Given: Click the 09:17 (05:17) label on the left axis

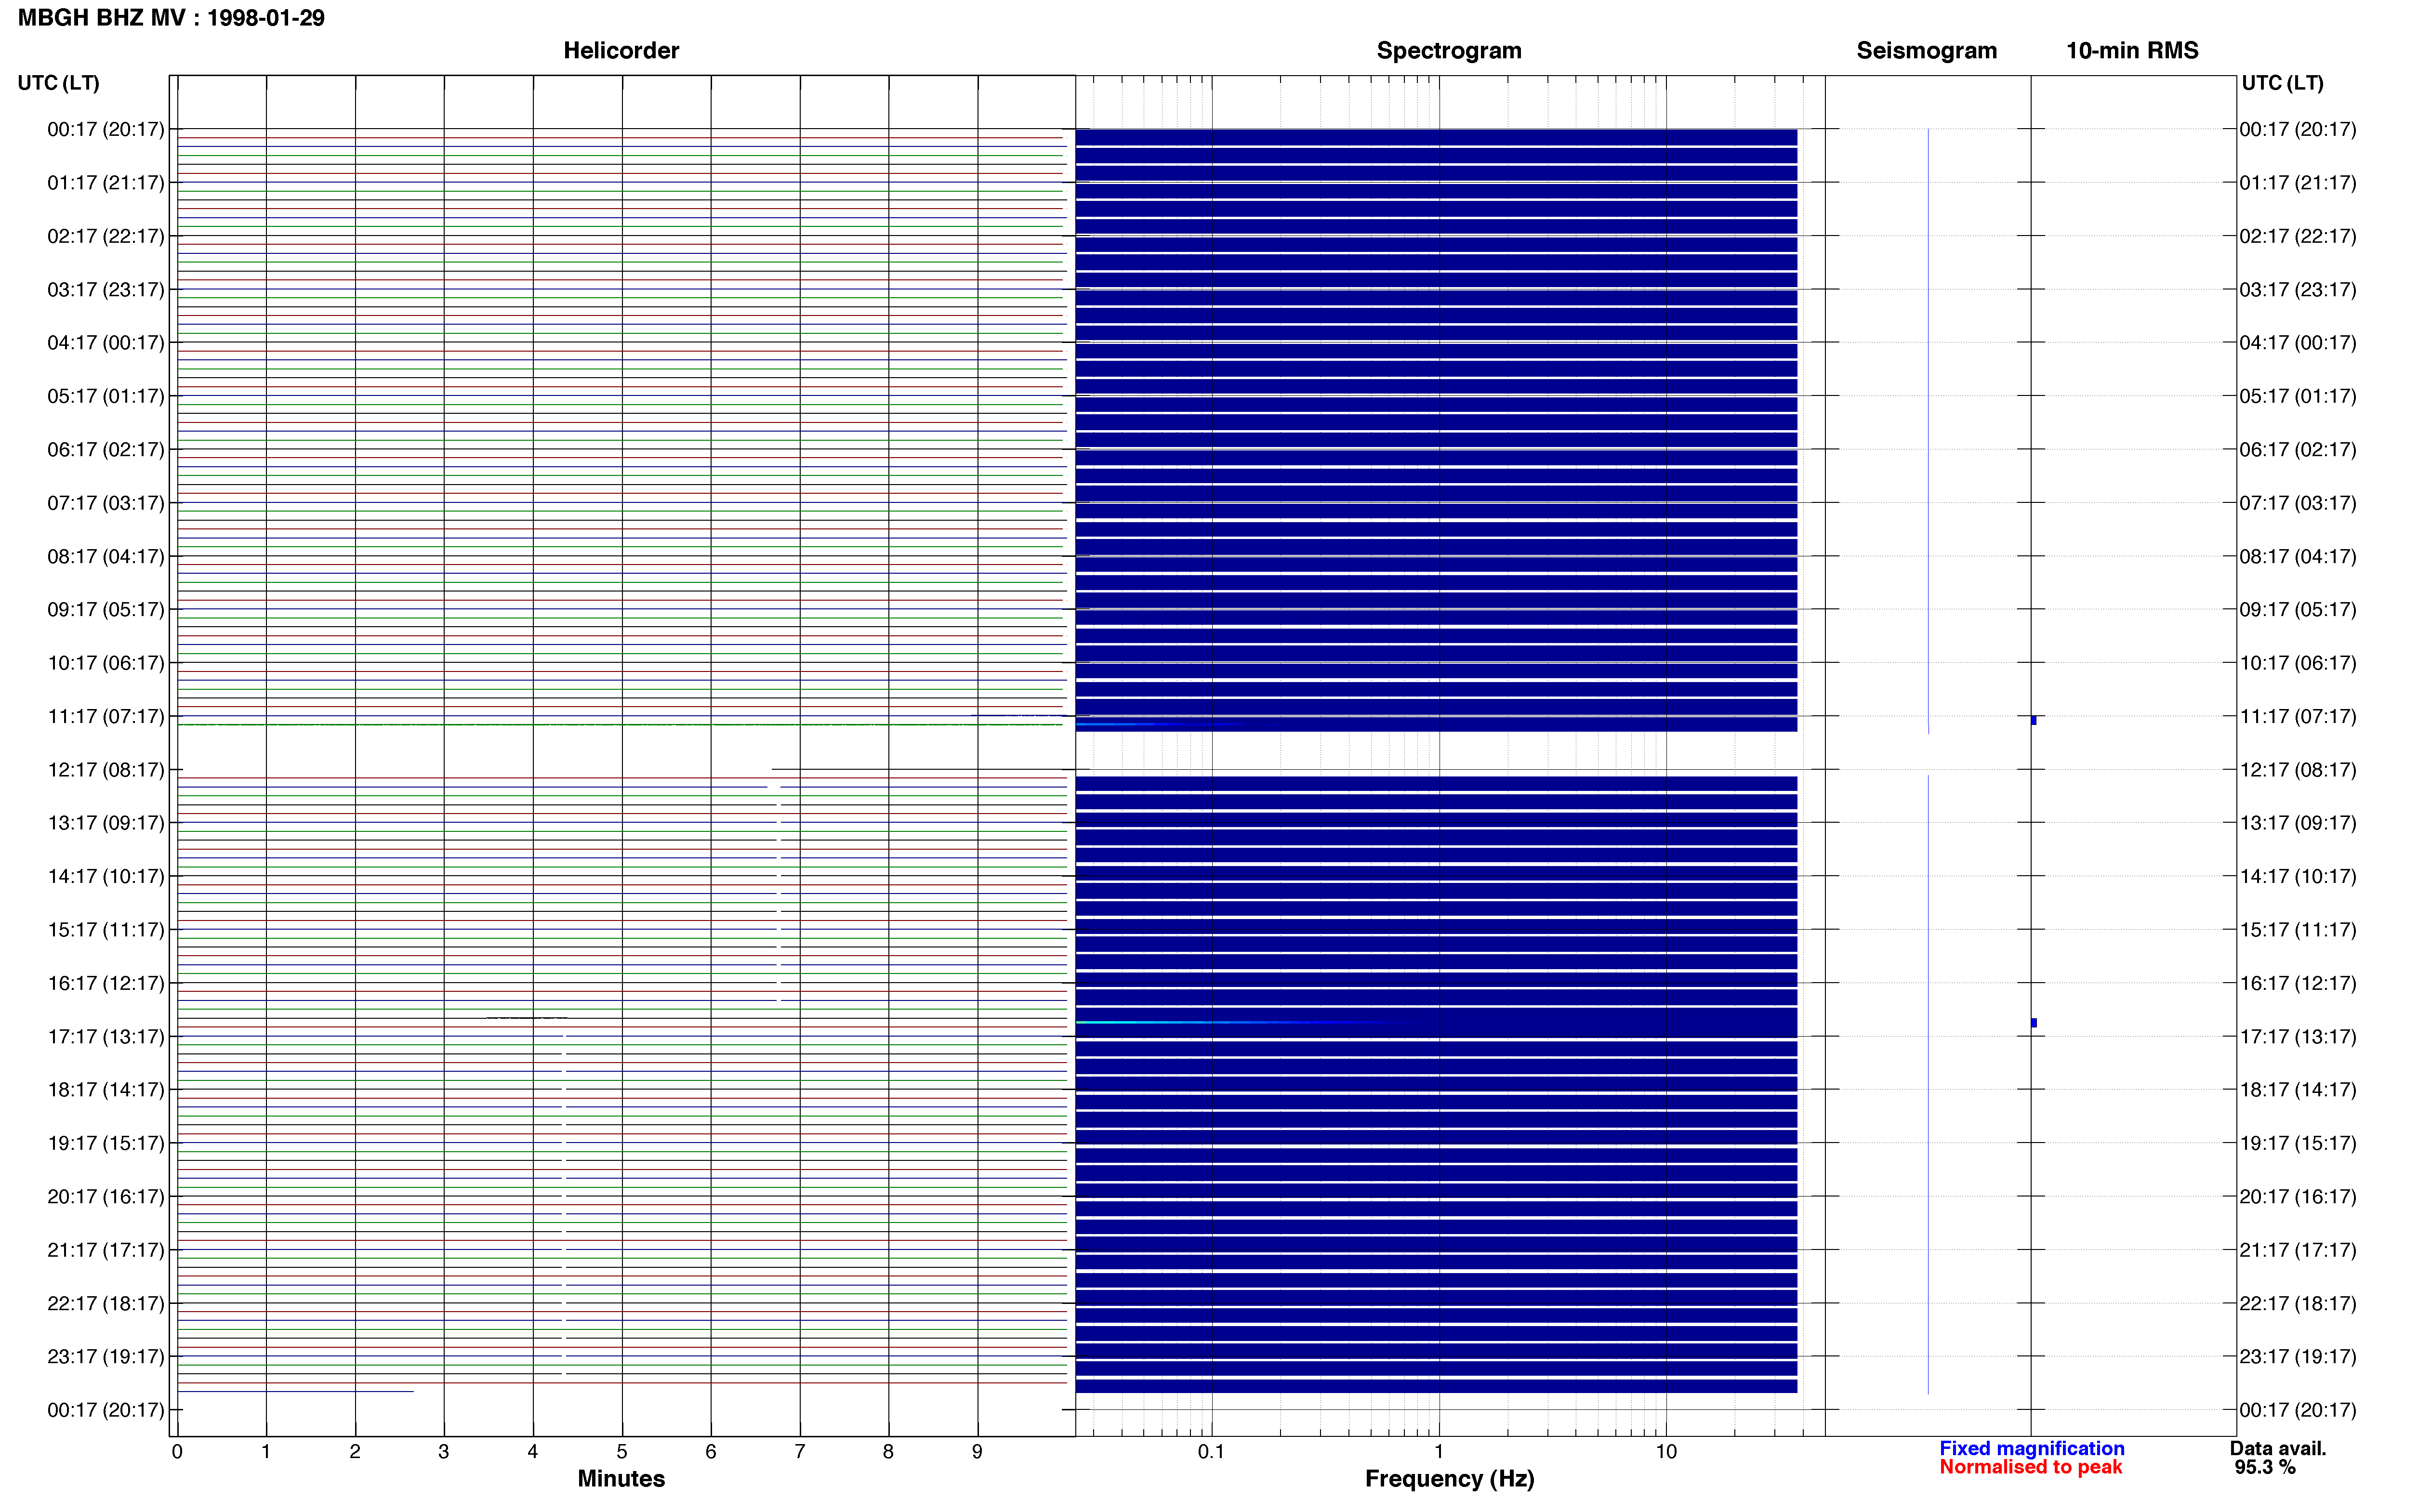Looking at the screenshot, I should click(x=106, y=610).
